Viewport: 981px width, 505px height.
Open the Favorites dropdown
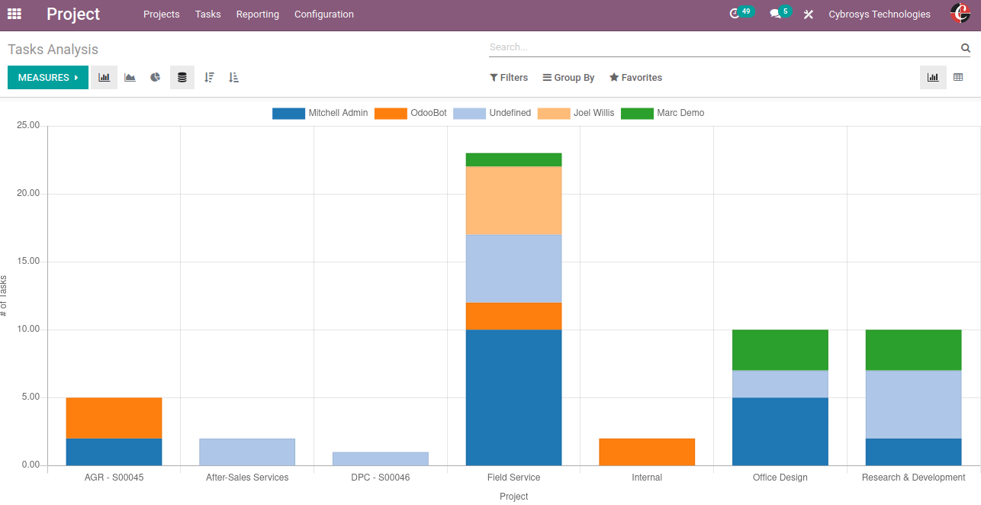click(635, 78)
